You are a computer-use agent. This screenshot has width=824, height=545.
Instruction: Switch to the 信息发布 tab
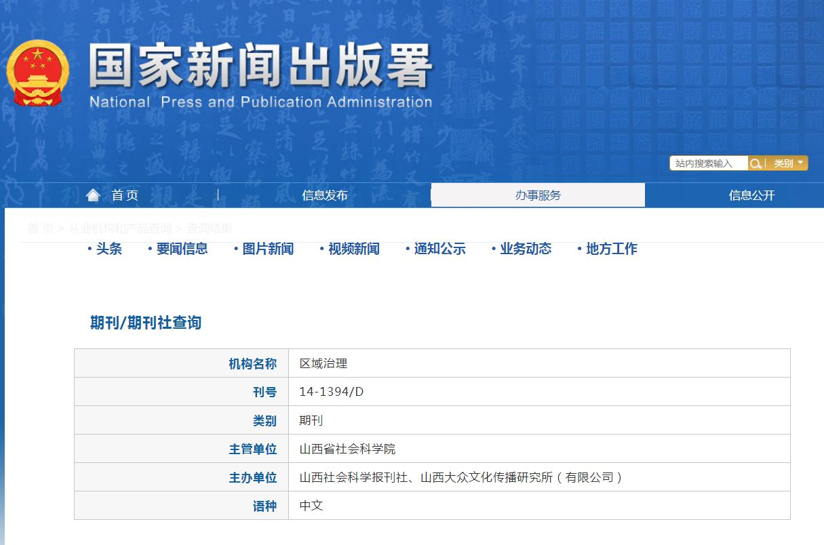[324, 195]
